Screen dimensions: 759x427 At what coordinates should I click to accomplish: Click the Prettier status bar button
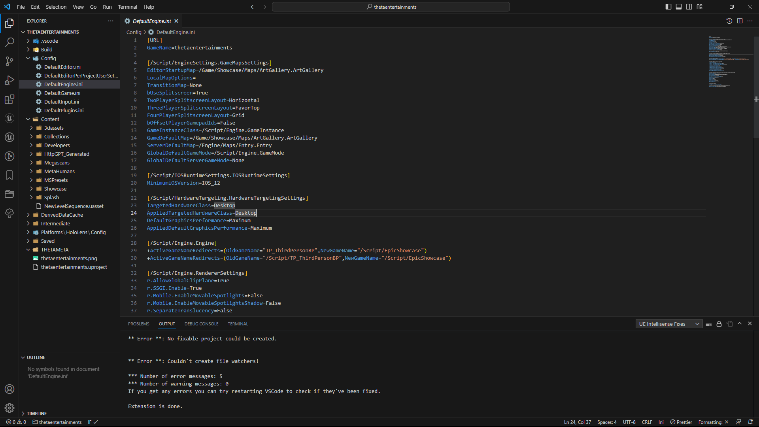pyautogui.click(x=681, y=422)
